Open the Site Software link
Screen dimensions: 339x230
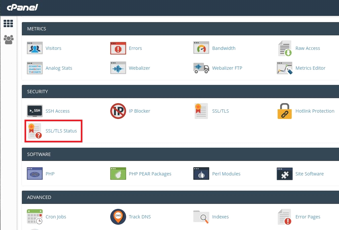click(x=310, y=174)
